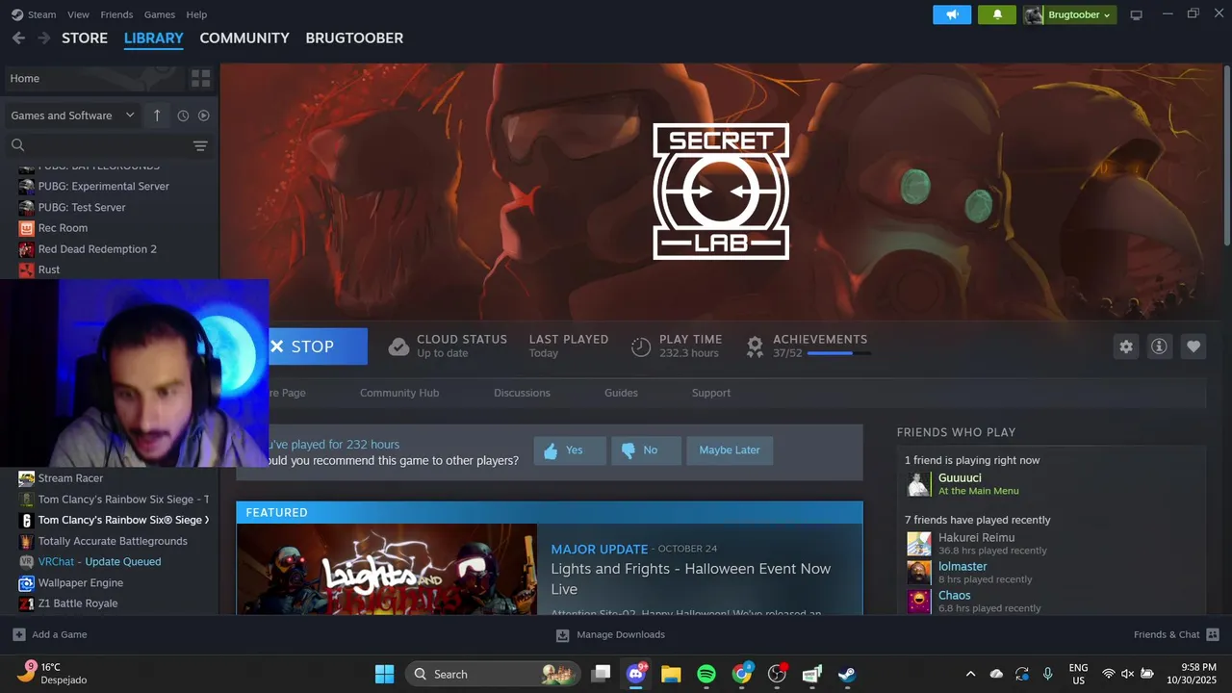Open the Games menu
This screenshot has width=1232, height=693.
pos(159,14)
